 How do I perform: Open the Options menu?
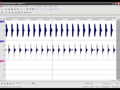(x=45, y=6)
